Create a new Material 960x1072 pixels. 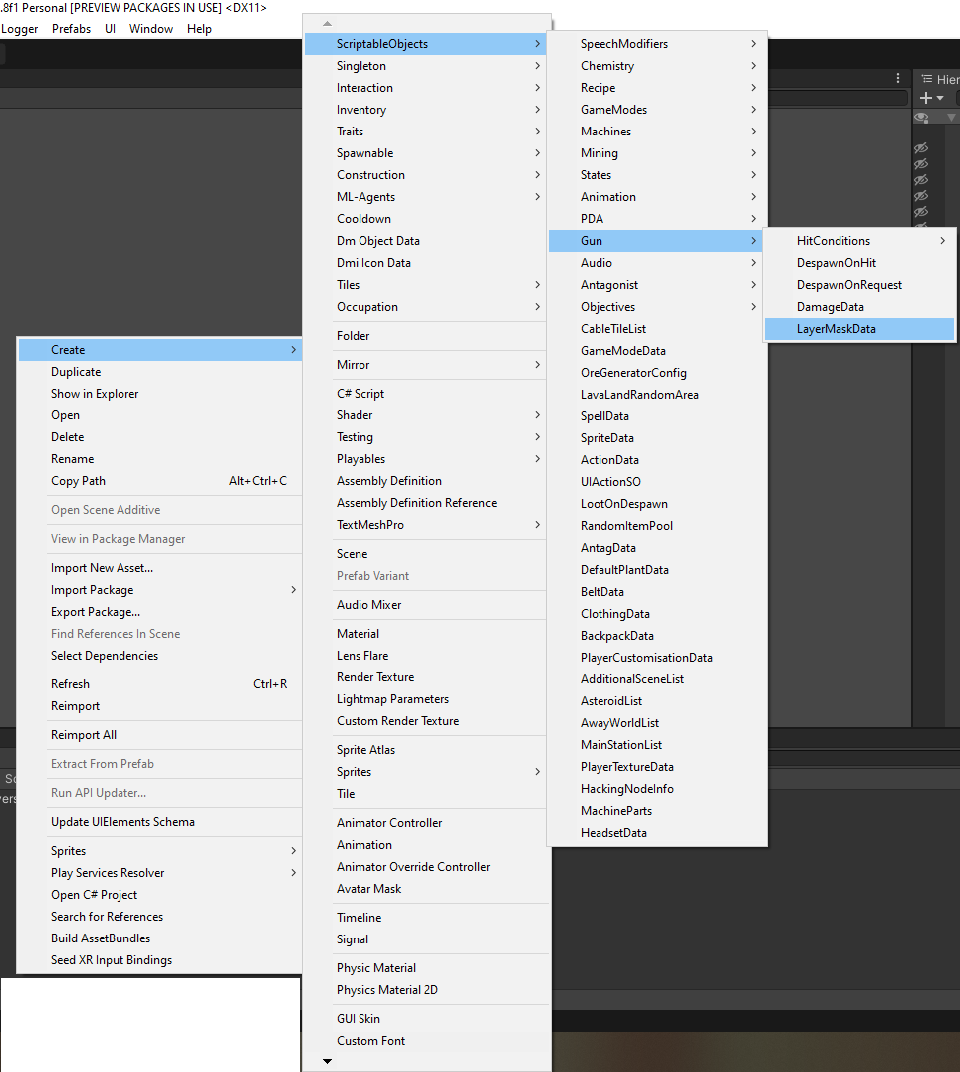tap(425, 634)
